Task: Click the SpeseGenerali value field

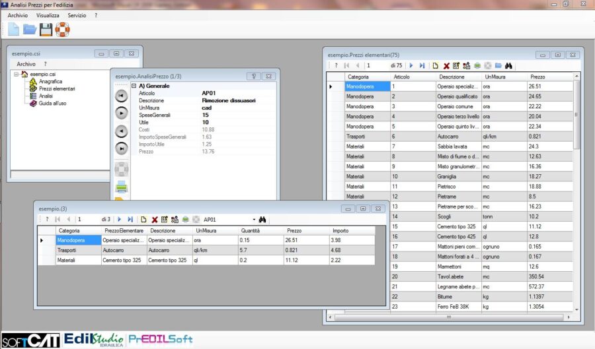Action: pyautogui.click(x=225, y=115)
